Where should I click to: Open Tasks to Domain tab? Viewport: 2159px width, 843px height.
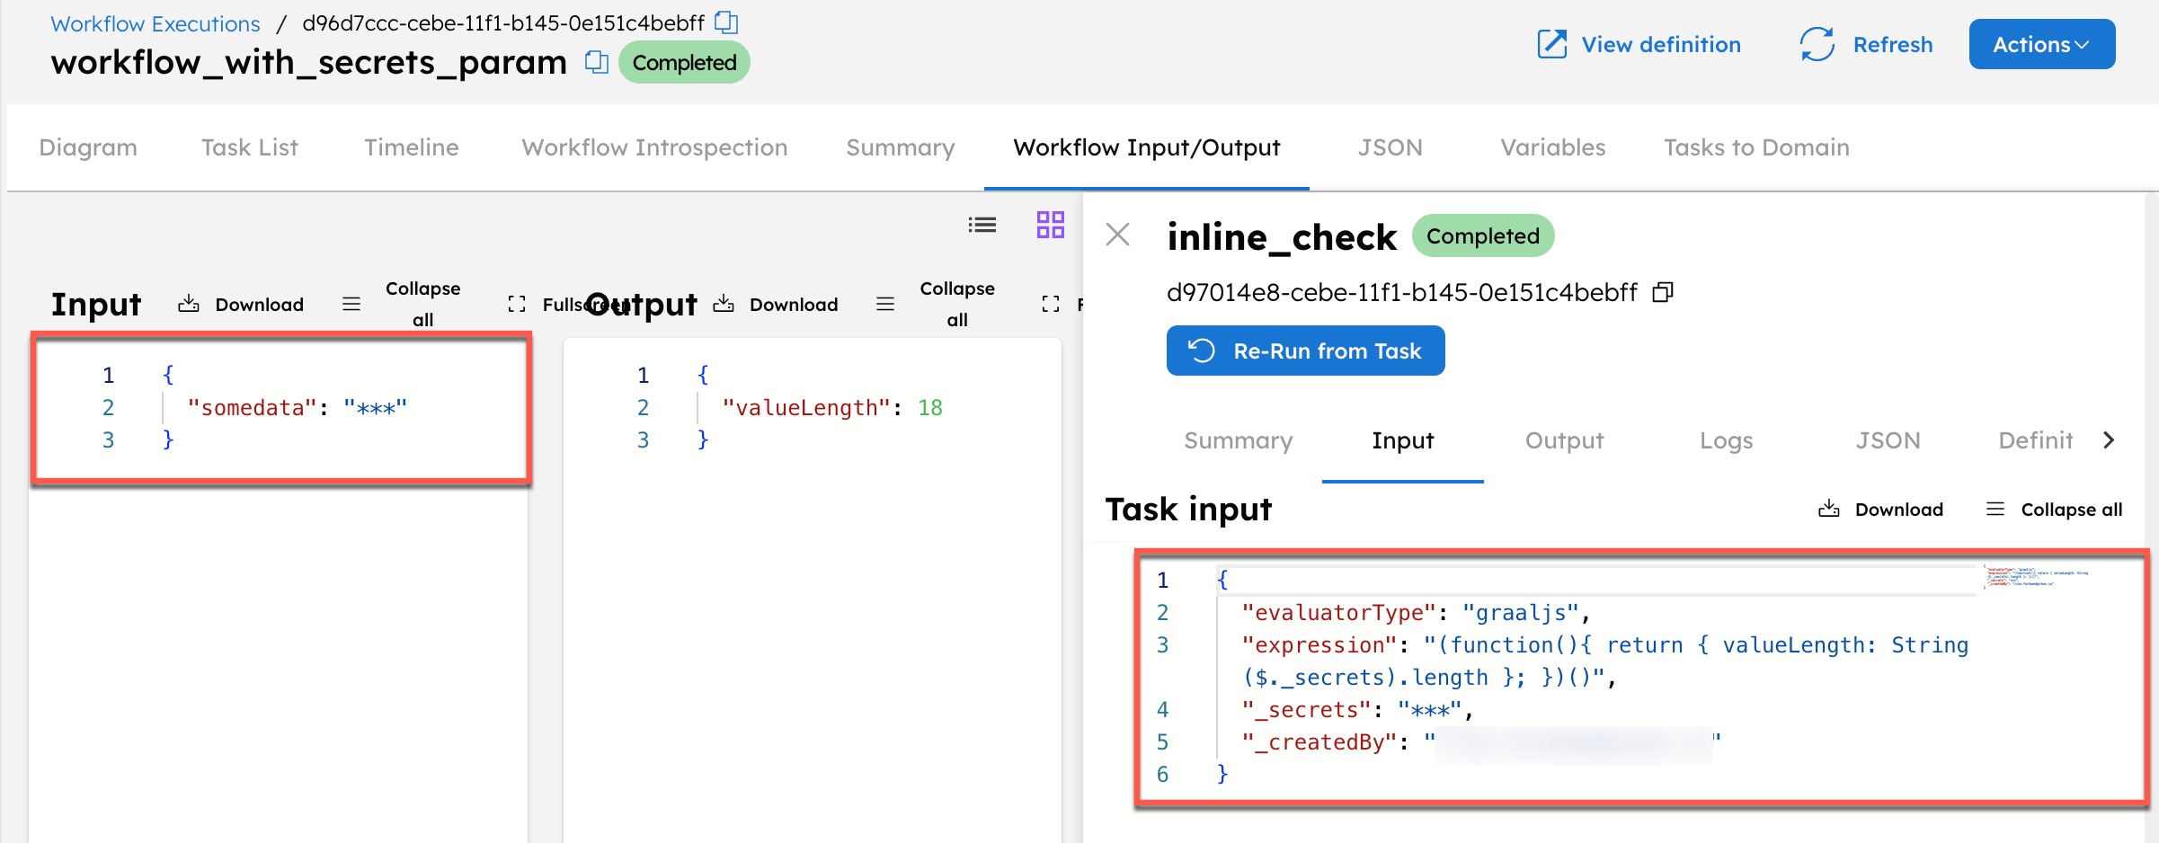pos(1756,147)
